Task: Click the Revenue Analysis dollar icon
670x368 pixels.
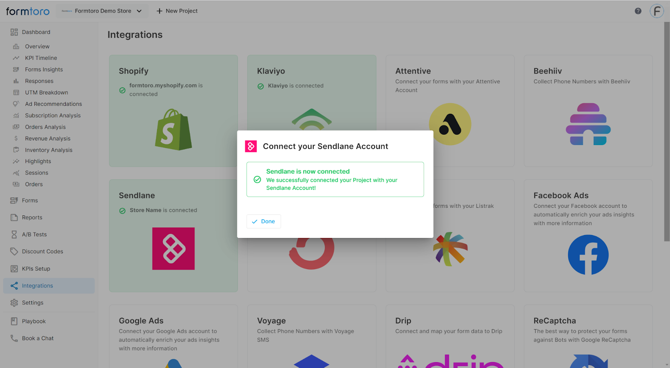Action: (x=16, y=138)
